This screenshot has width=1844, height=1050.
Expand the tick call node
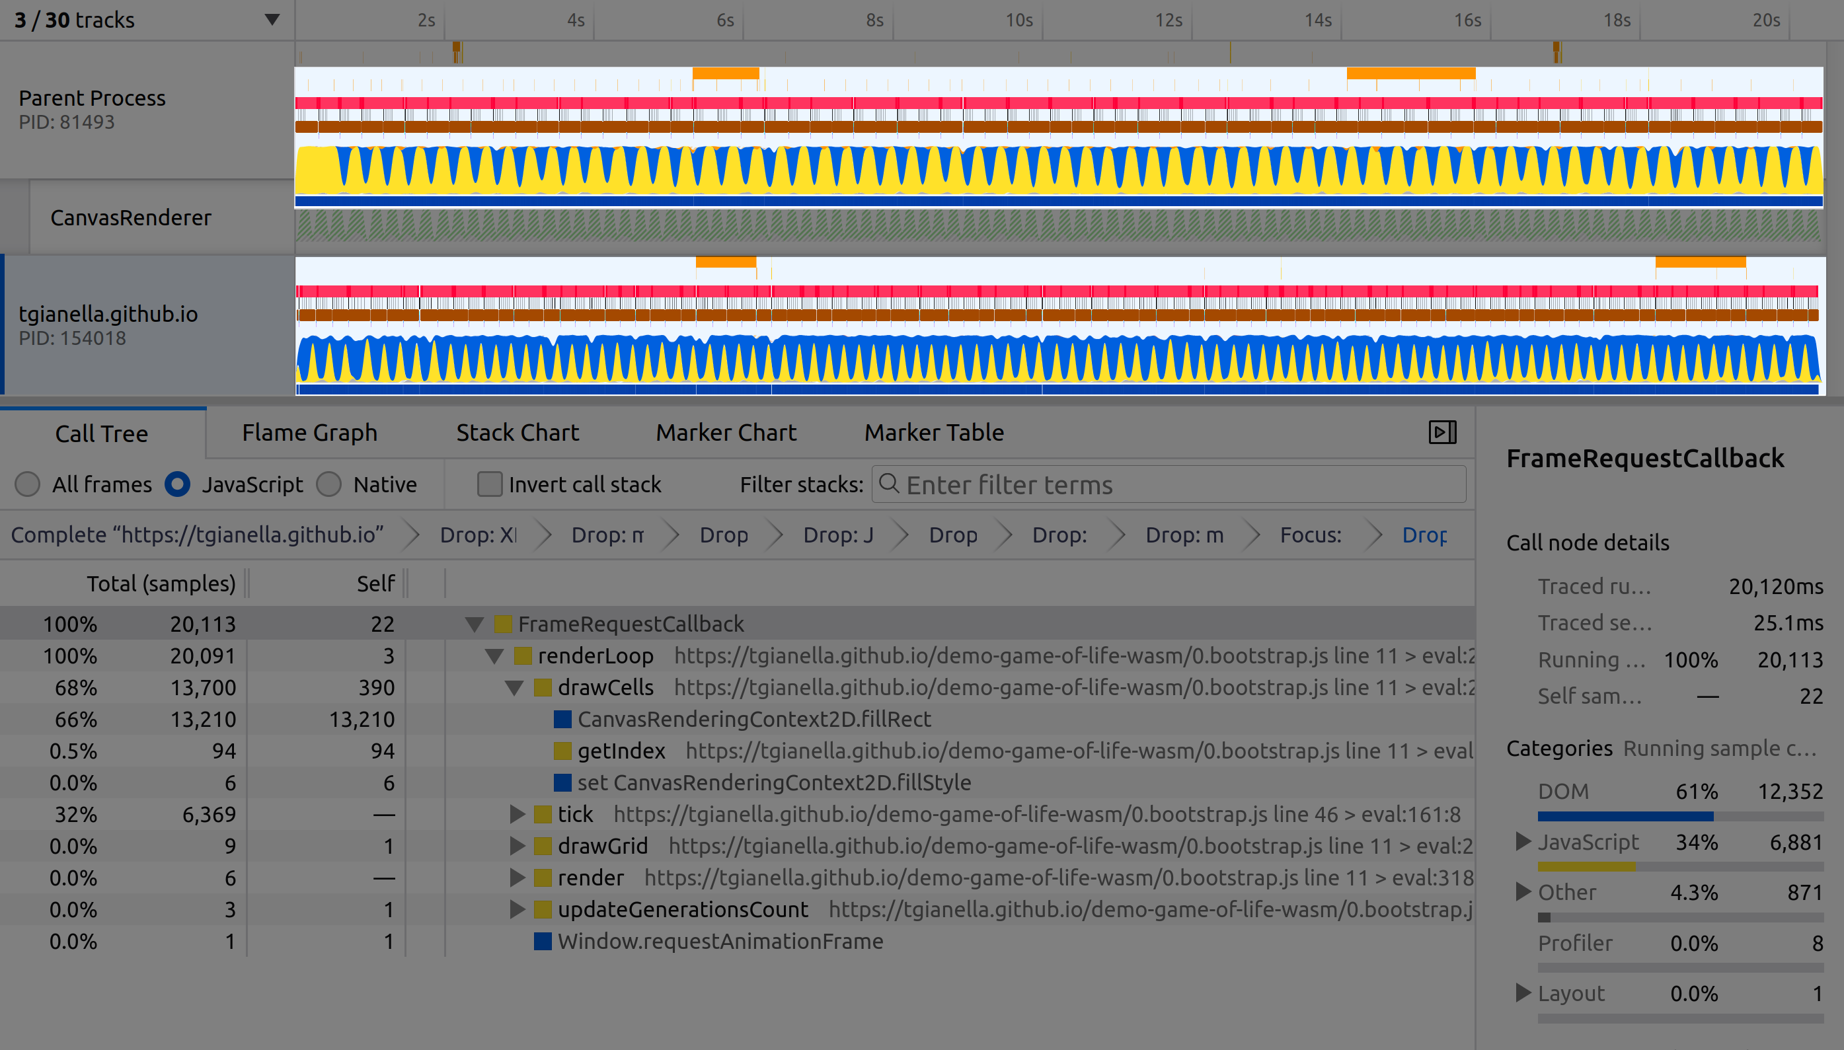pyautogui.click(x=516, y=814)
